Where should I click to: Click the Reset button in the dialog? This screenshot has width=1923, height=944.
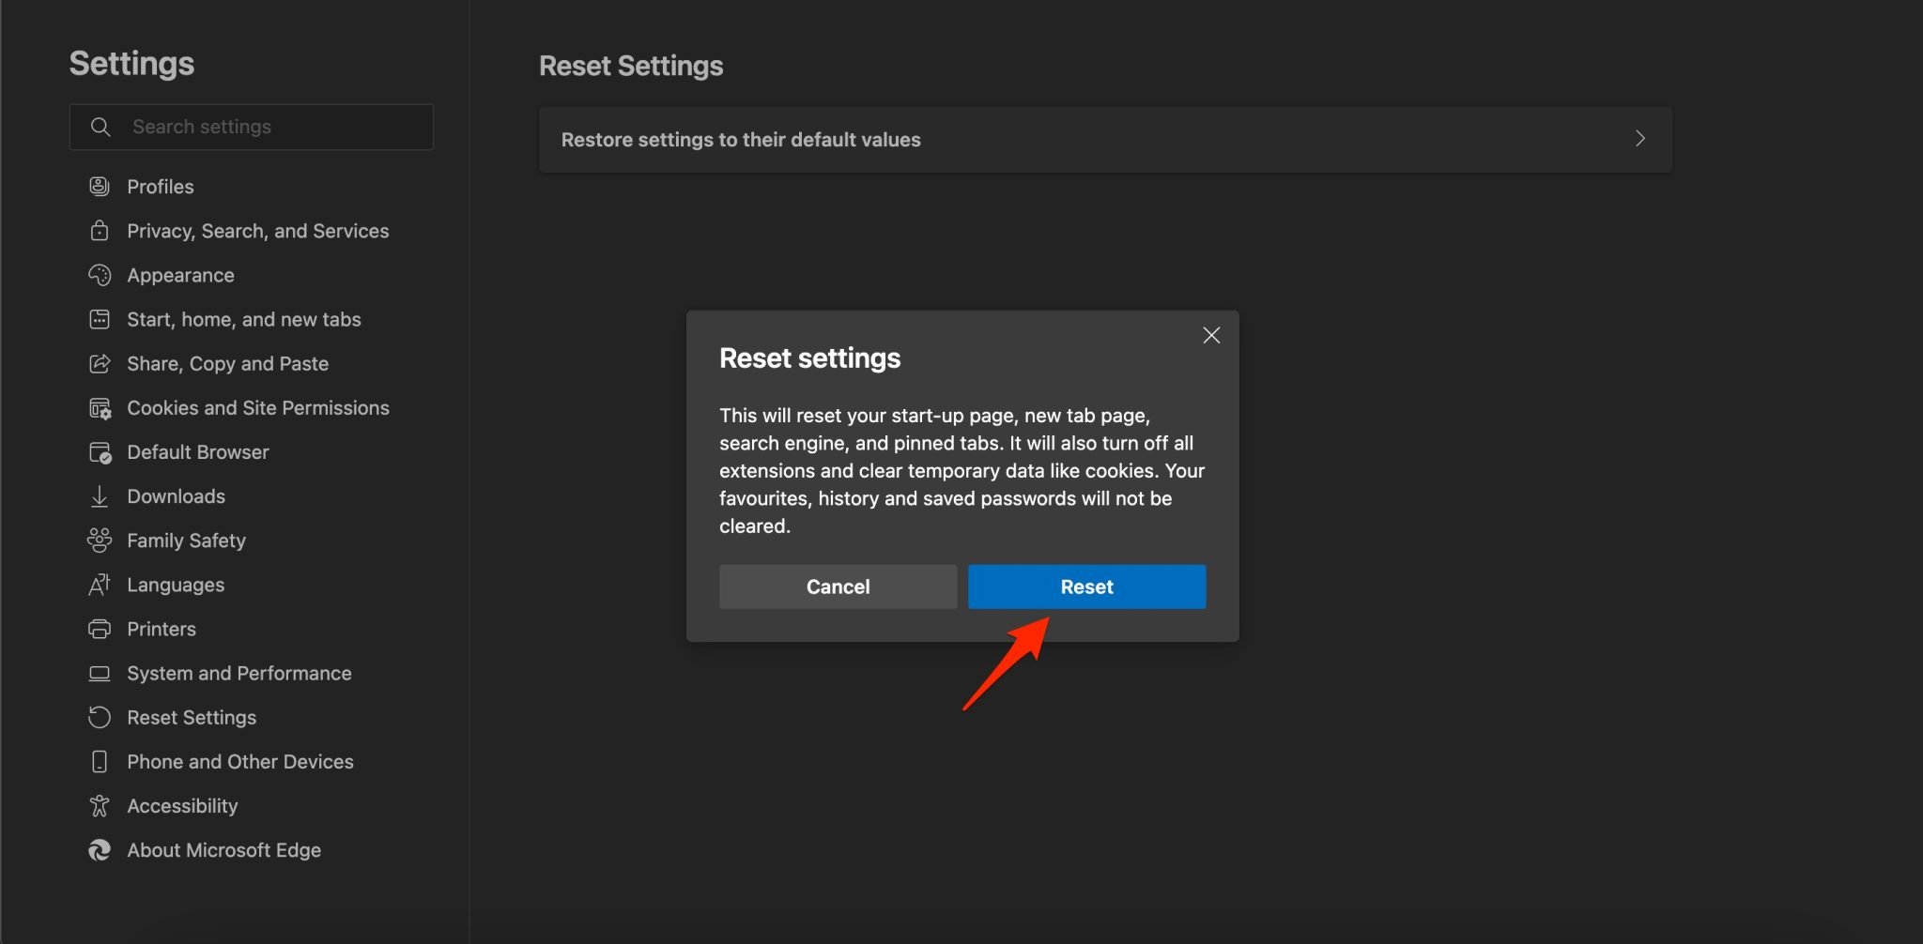click(x=1085, y=586)
